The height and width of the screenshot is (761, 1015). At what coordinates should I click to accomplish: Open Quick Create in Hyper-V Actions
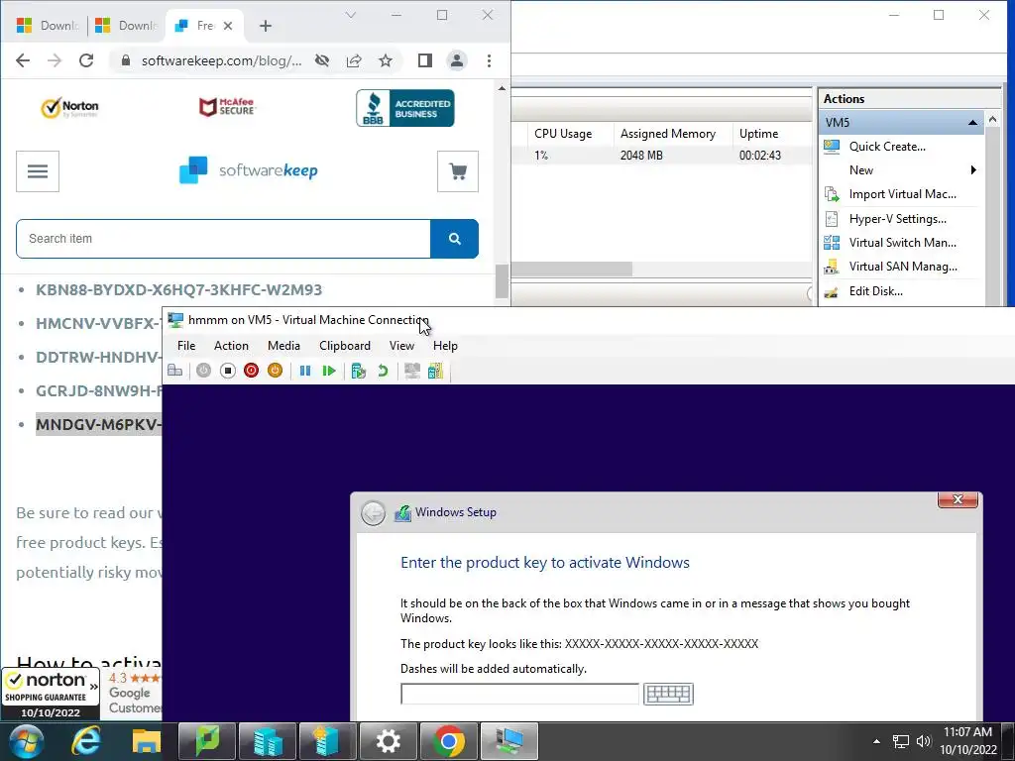[x=887, y=147]
